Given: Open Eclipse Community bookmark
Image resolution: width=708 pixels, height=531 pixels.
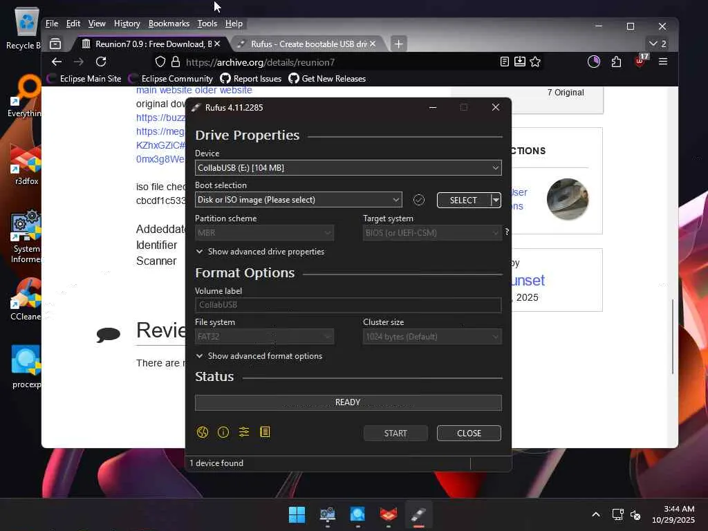Looking at the screenshot, I should (x=171, y=79).
